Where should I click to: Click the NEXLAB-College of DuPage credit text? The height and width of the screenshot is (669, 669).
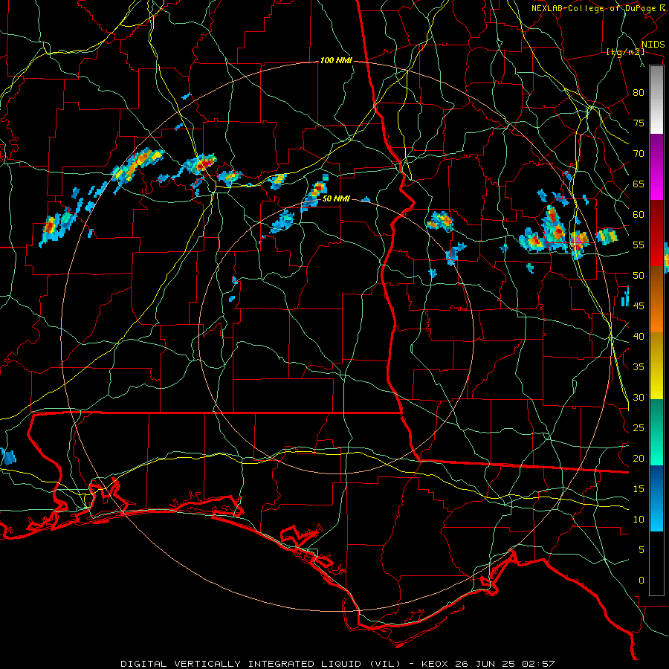click(593, 8)
